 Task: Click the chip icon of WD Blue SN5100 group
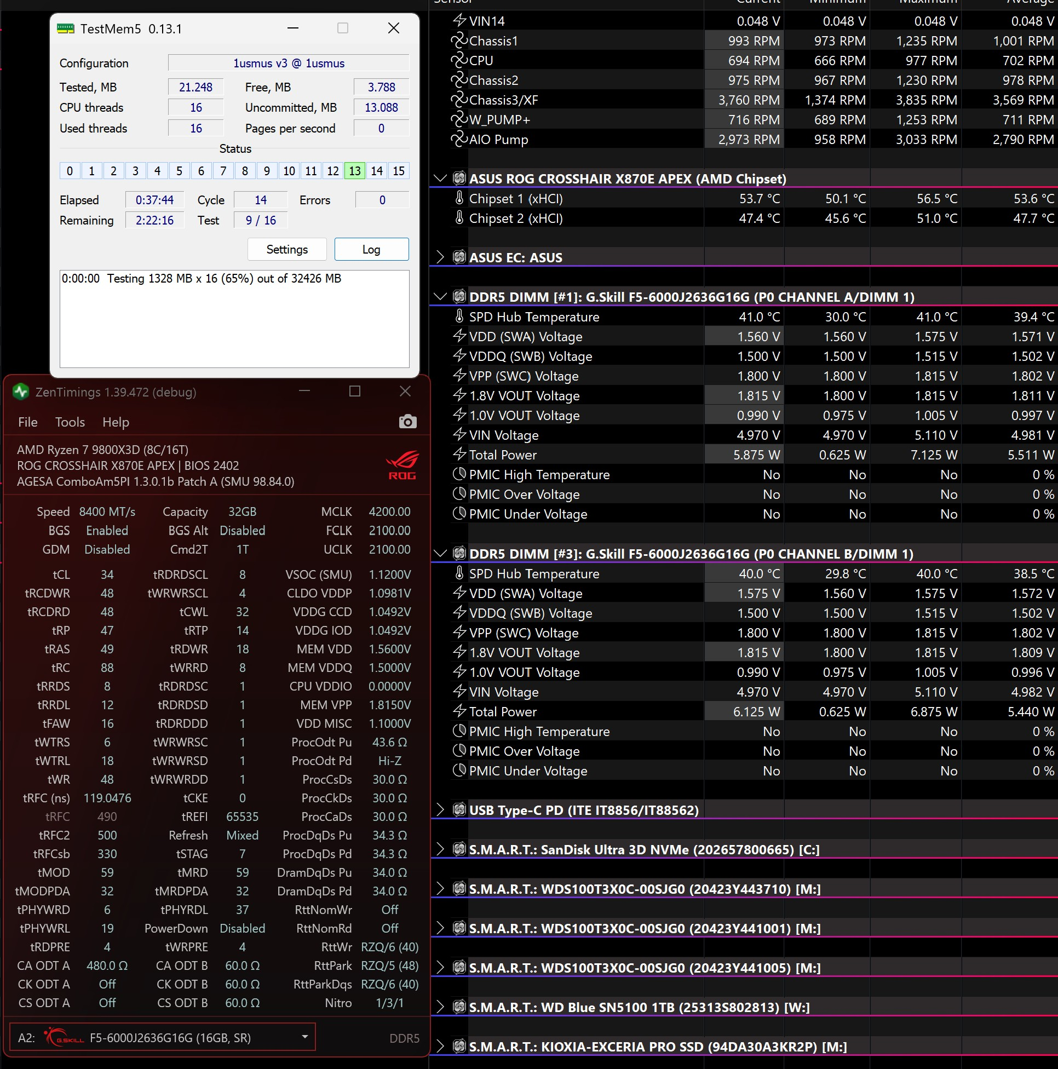[x=459, y=1007]
